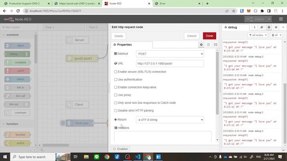Image resolution: width=287 pixels, height=161 pixels.
Task: Open MetaMask fox extension icon
Action: click(x=248, y=11)
